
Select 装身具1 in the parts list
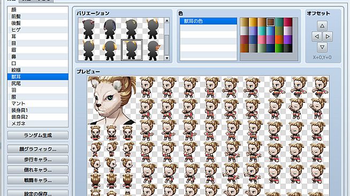coord(37,110)
